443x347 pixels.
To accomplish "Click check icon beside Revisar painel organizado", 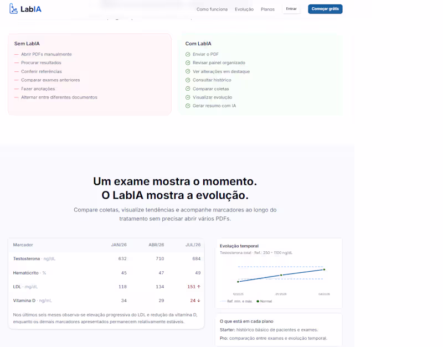I will [188, 63].
